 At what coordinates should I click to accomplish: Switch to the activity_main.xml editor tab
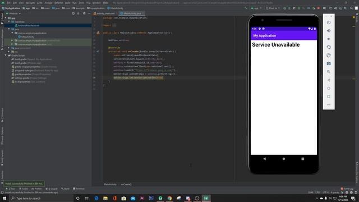(104, 13)
